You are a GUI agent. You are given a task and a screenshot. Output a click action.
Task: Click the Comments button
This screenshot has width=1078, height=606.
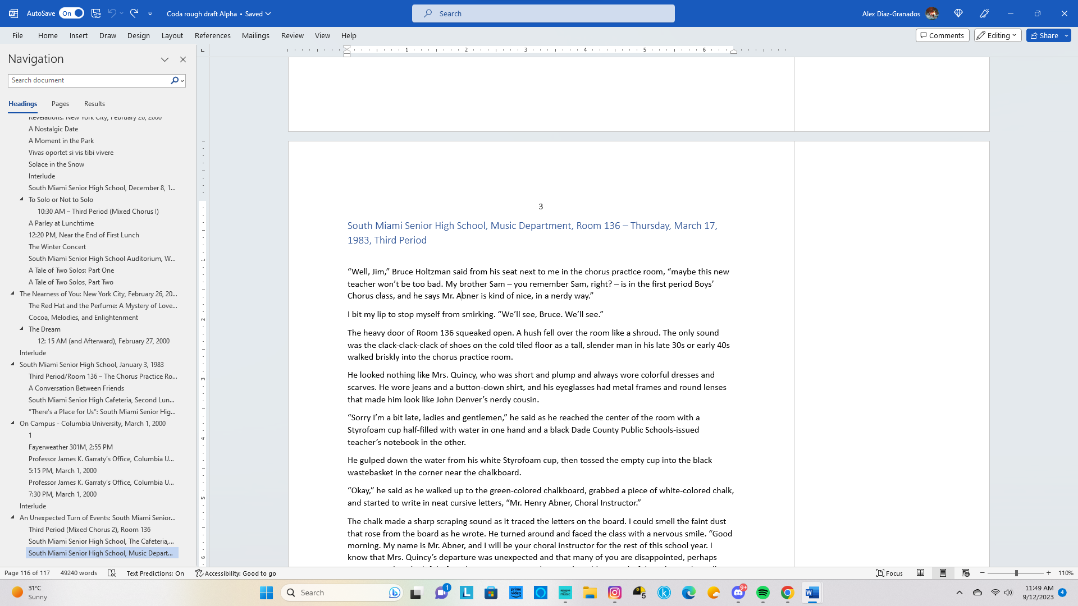coord(942,35)
